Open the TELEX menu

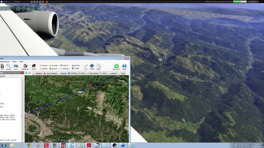pos(21,62)
